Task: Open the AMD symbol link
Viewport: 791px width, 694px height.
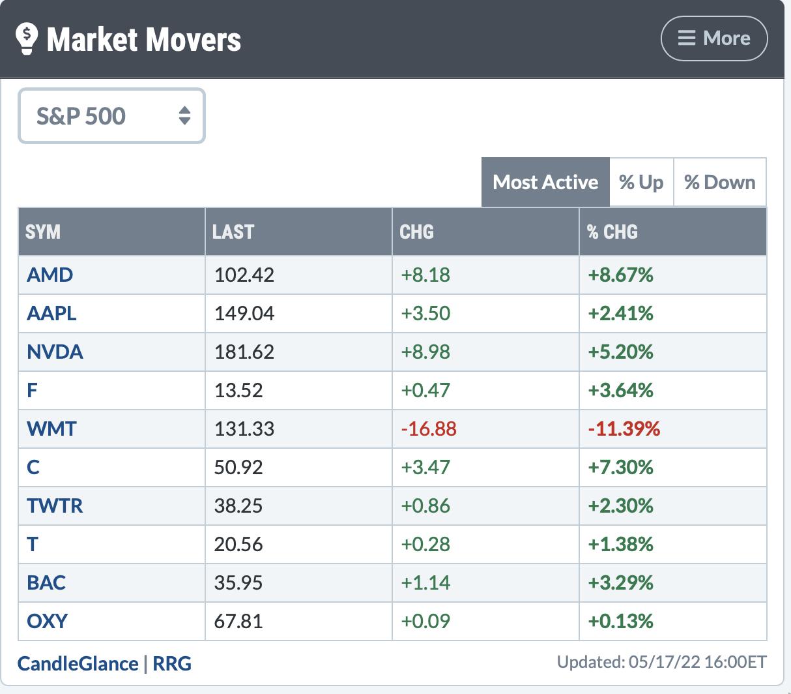Action: [x=50, y=275]
